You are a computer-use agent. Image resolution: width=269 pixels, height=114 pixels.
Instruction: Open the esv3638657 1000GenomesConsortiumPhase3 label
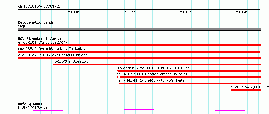(54, 55)
